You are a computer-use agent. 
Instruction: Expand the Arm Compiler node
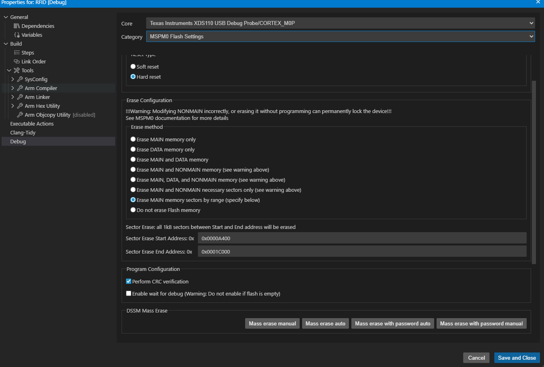13,88
